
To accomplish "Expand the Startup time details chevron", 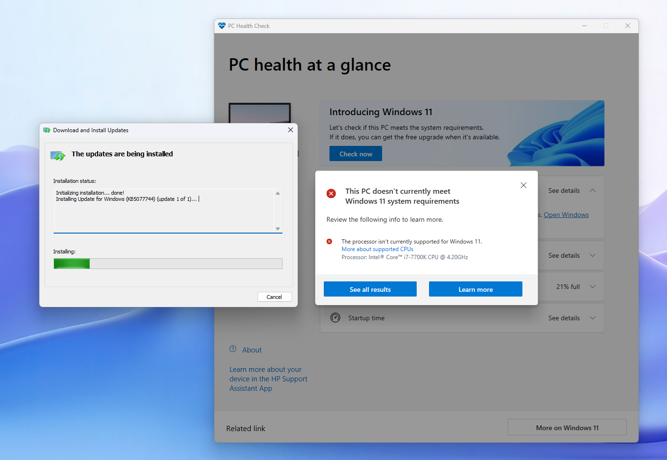I will coord(593,318).
